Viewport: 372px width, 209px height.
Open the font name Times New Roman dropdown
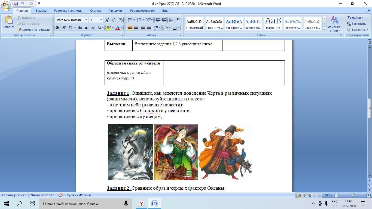click(x=86, y=20)
